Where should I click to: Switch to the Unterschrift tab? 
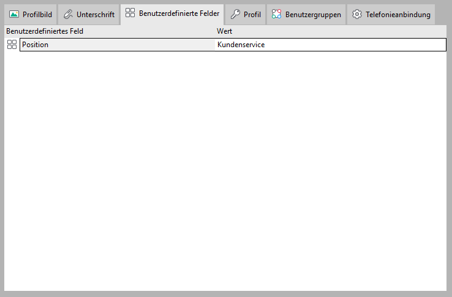click(89, 15)
